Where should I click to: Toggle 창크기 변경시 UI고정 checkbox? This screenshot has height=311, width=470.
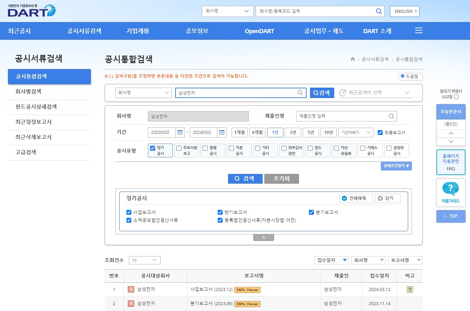[x=456, y=97]
